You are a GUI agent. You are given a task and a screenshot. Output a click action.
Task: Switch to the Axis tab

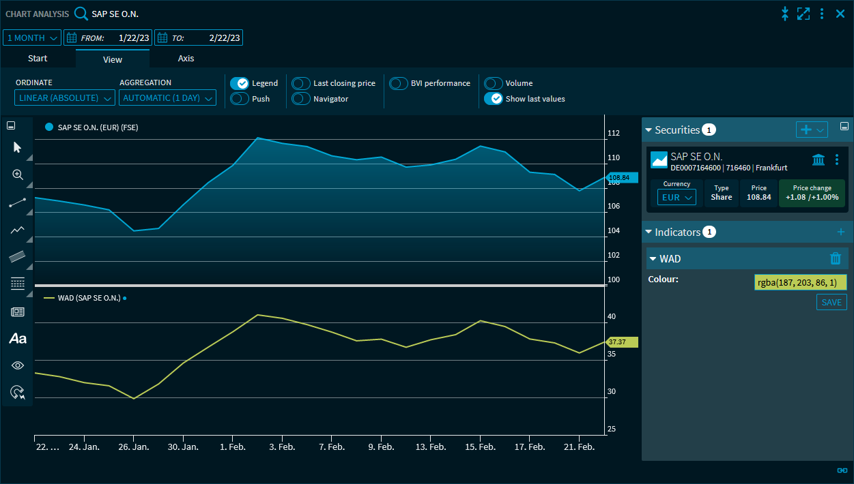[186, 59]
